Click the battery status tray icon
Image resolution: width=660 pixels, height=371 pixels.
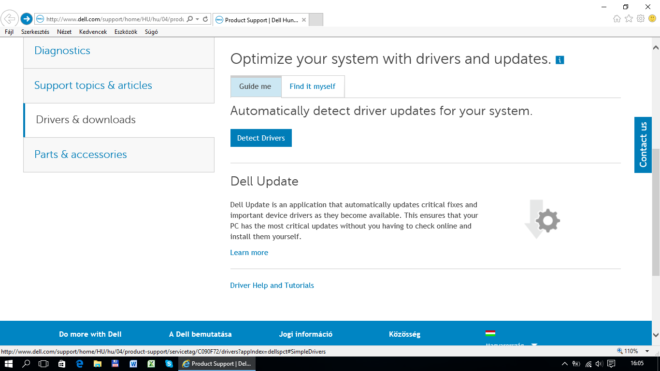576,364
